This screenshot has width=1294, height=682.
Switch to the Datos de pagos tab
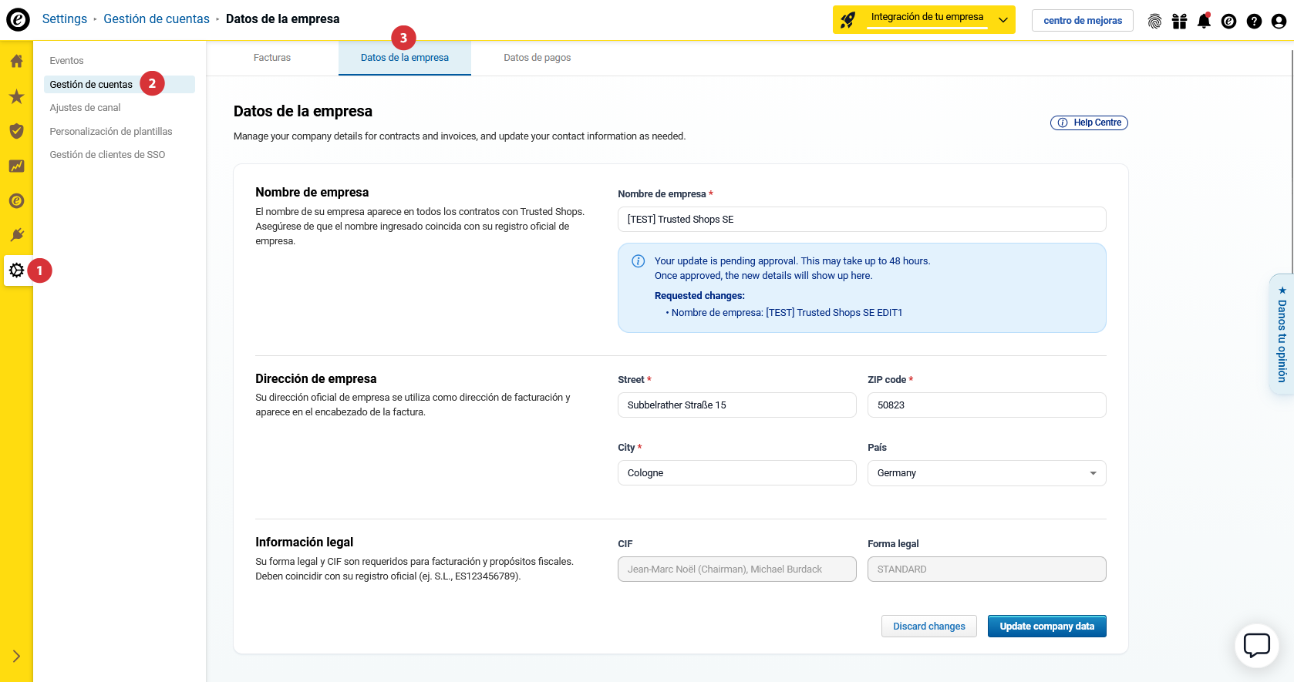pos(537,58)
